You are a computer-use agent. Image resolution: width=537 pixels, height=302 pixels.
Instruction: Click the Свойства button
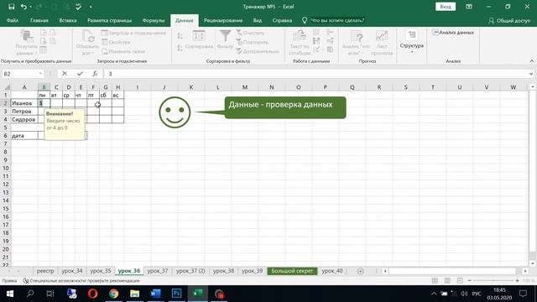point(116,42)
